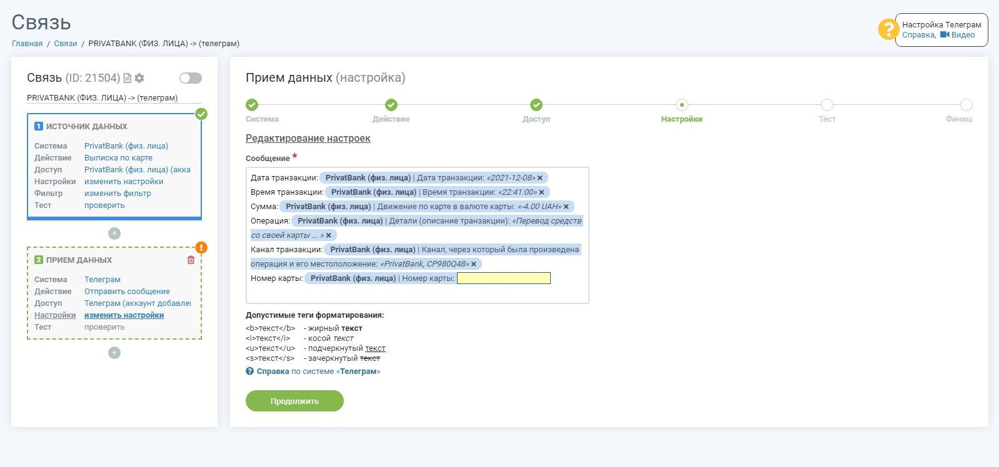Delete the ПРИЕМ ДАННЫХ block with trash icon
This screenshot has width=999, height=467.
[191, 260]
